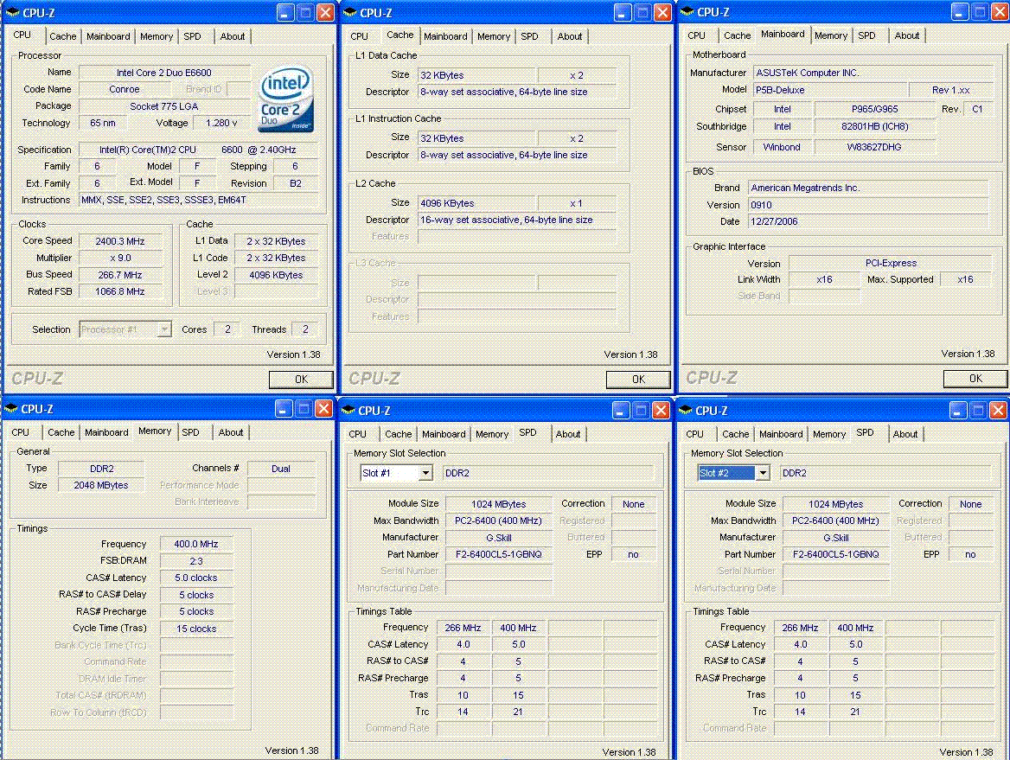Open the SPD tab in the memory timings window
The image size is (1010, 760).
(x=190, y=433)
